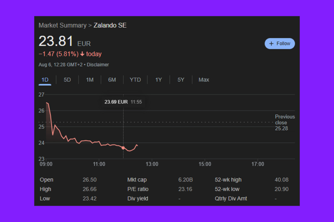Select the YTD time range
The image size is (334, 222).
(x=135, y=80)
